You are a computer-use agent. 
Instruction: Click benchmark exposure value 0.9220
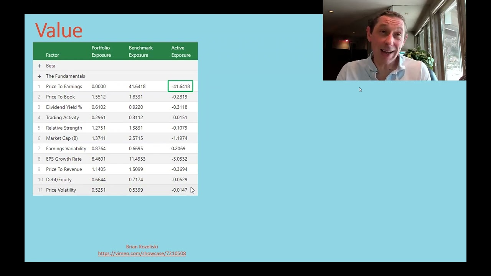pos(136,107)
